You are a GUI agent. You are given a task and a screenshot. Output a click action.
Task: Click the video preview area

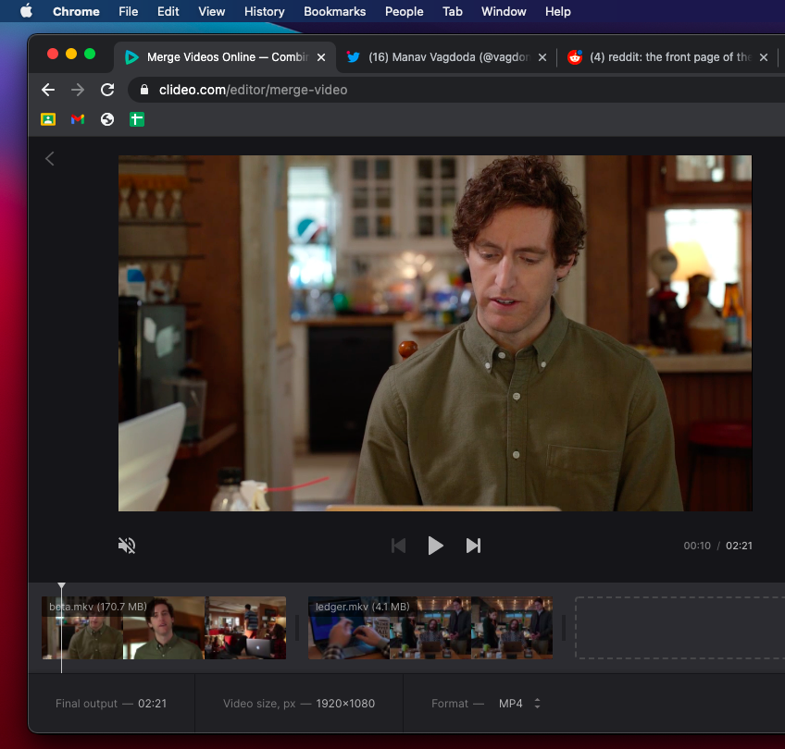coord(434,333)
